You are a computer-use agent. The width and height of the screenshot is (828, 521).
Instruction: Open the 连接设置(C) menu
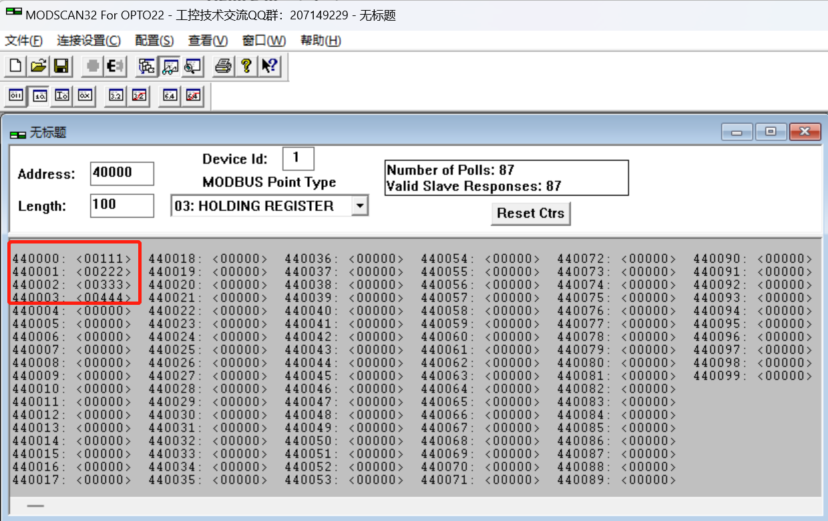click(x=89, y=41)
